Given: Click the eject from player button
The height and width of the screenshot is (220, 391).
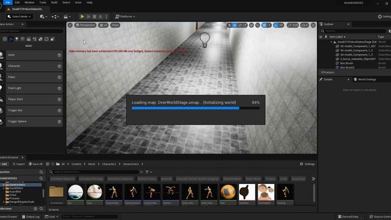Looking at the screenshot, I should pos(100,16).
